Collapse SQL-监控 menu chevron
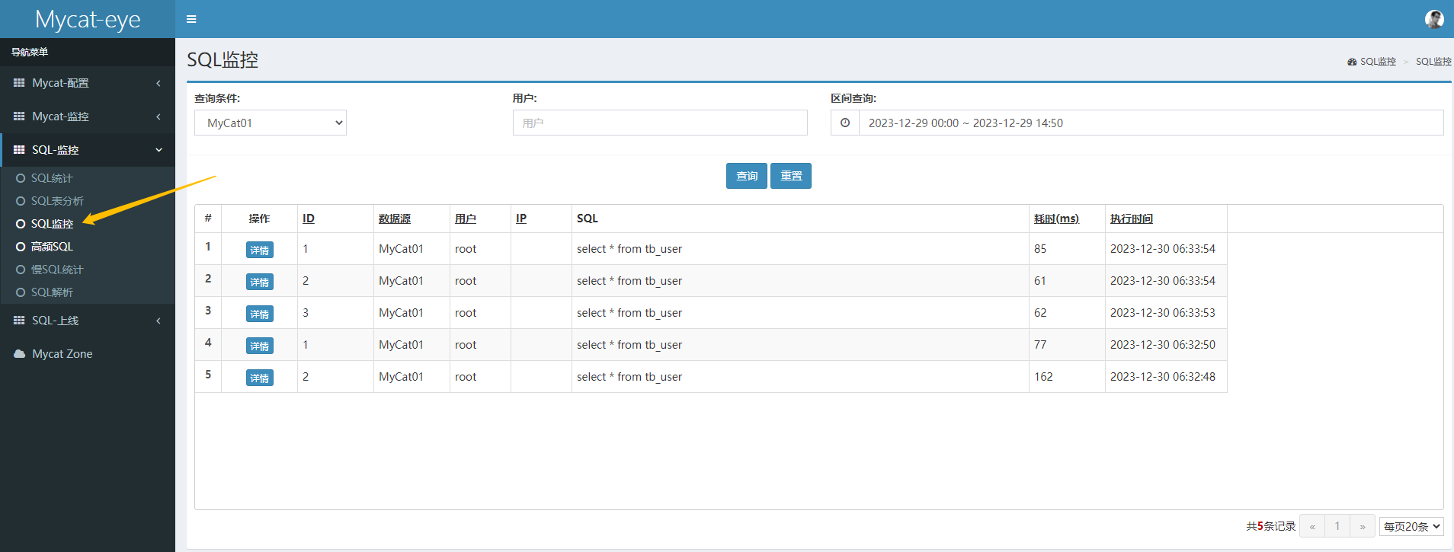Screen dimensions: 1454x552 coord(159,150)
